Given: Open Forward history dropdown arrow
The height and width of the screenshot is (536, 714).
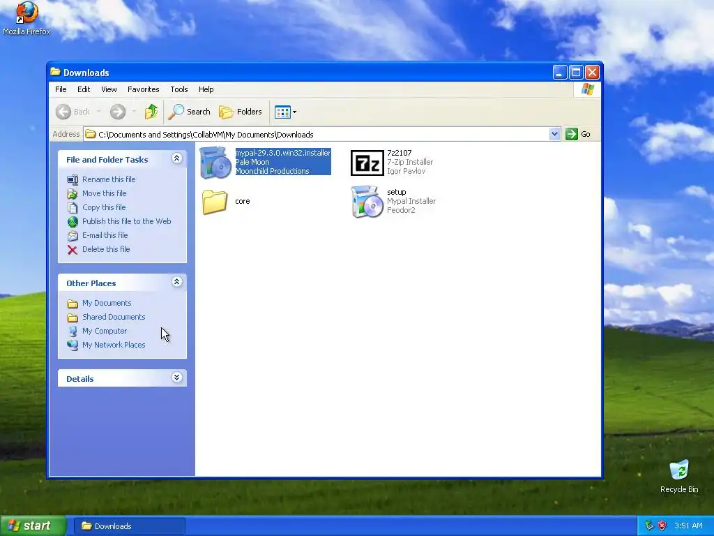Looking at the screenshot, I should (134, 112).
